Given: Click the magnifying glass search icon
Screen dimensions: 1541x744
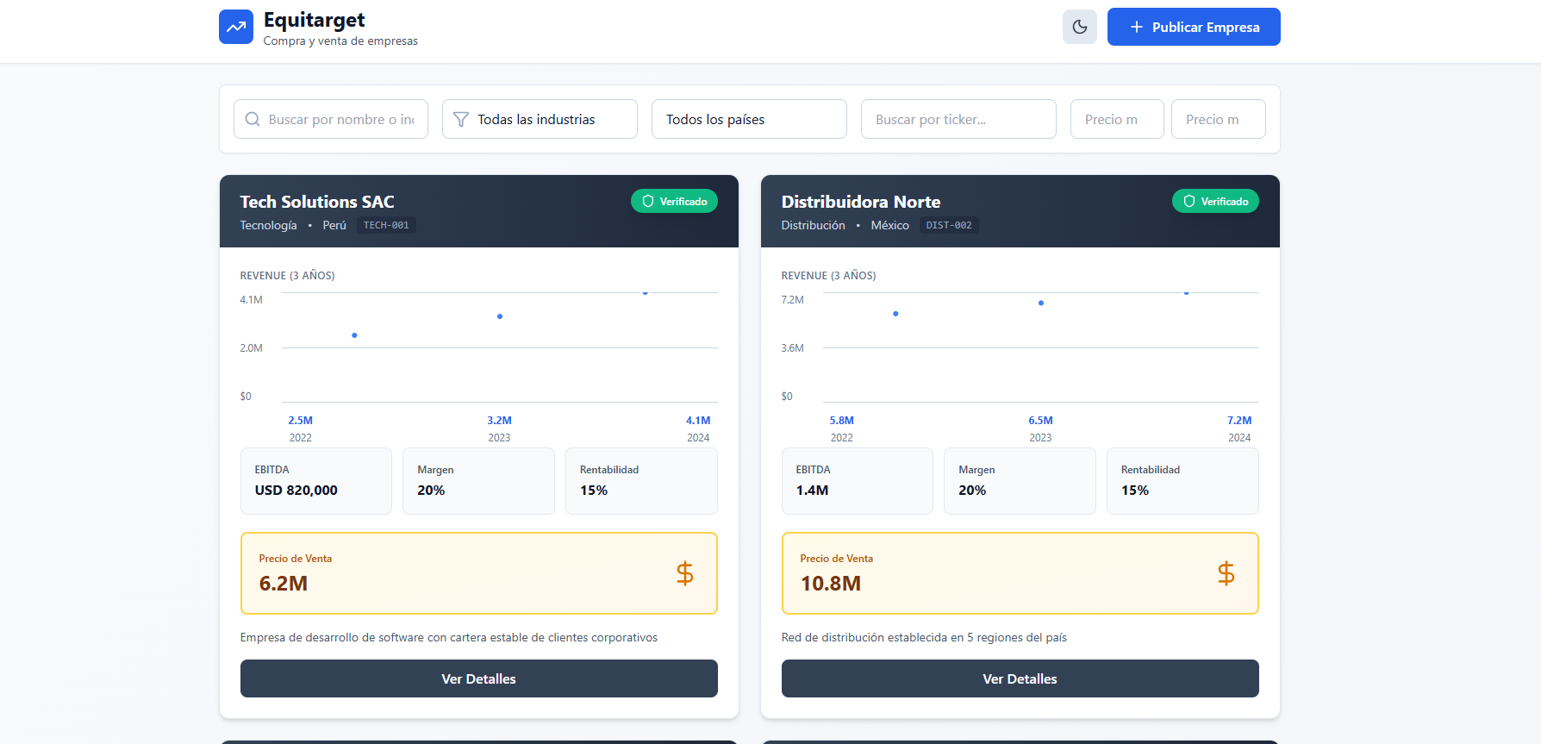Looking at the screenshot, I should (x=253, y=120).
